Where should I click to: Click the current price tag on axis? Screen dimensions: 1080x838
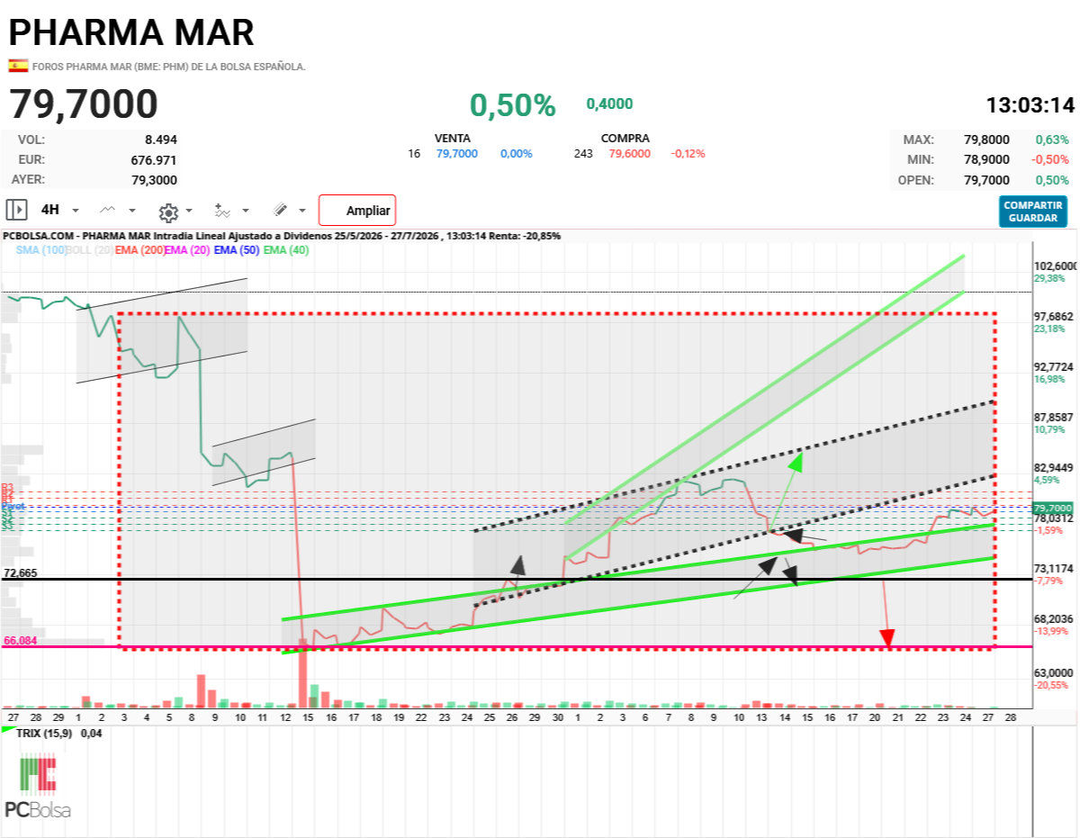click(x=1053, y=508)
